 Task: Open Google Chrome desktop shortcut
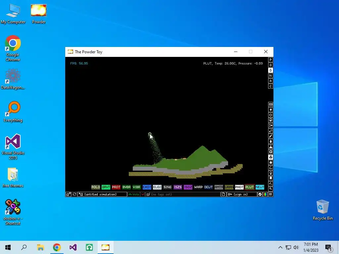pyautogui.click(x=13, y=48)
